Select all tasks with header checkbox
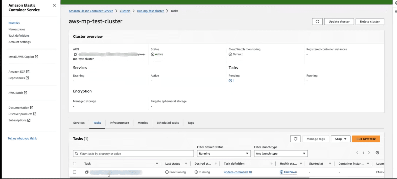397x179 pixels. tap(75, 164)
